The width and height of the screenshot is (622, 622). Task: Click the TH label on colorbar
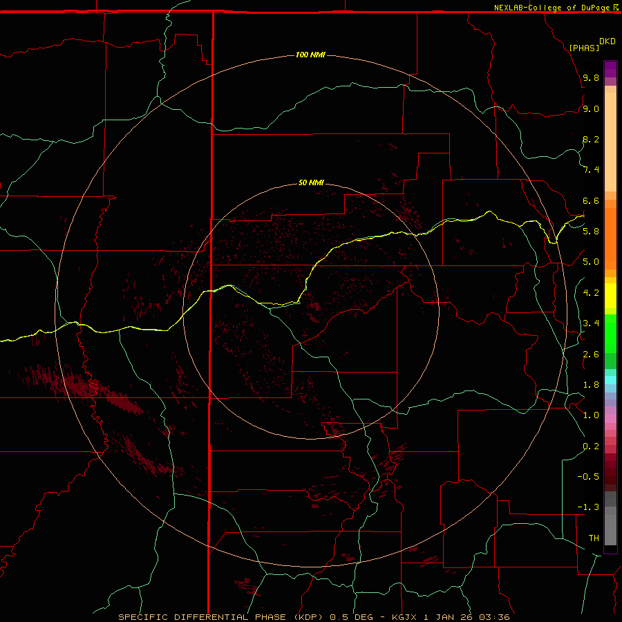594,538
